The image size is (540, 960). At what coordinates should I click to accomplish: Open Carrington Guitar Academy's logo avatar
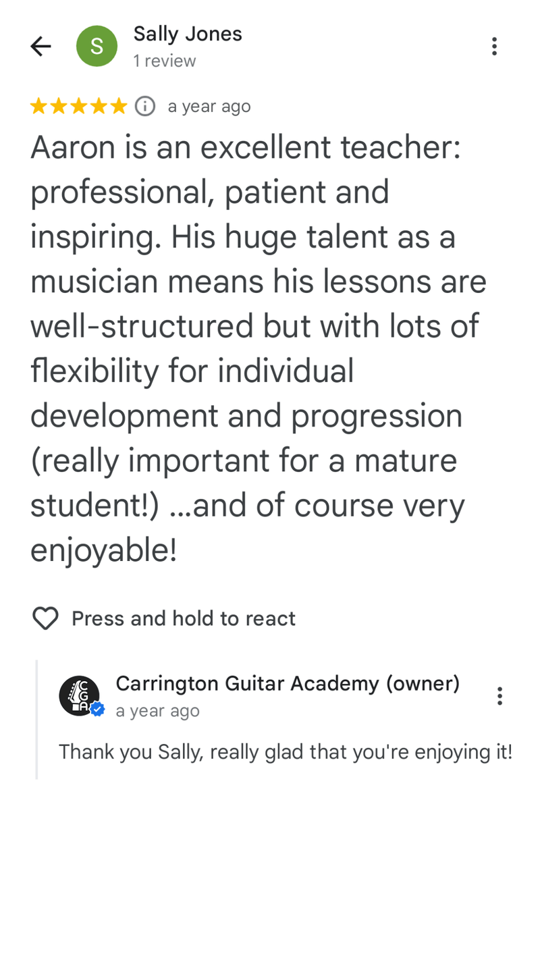click(x=80, y=695)
